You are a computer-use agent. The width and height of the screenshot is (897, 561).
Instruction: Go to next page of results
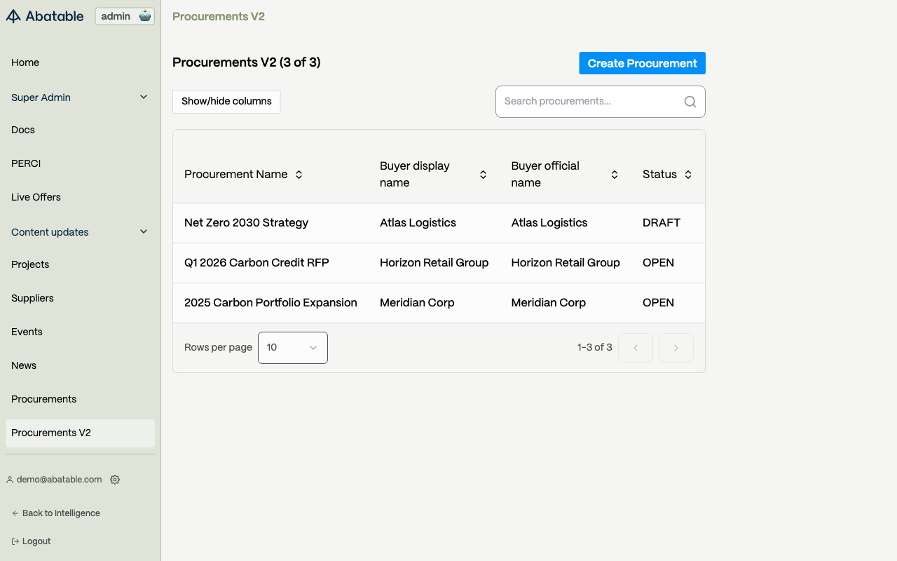point(676,348)
